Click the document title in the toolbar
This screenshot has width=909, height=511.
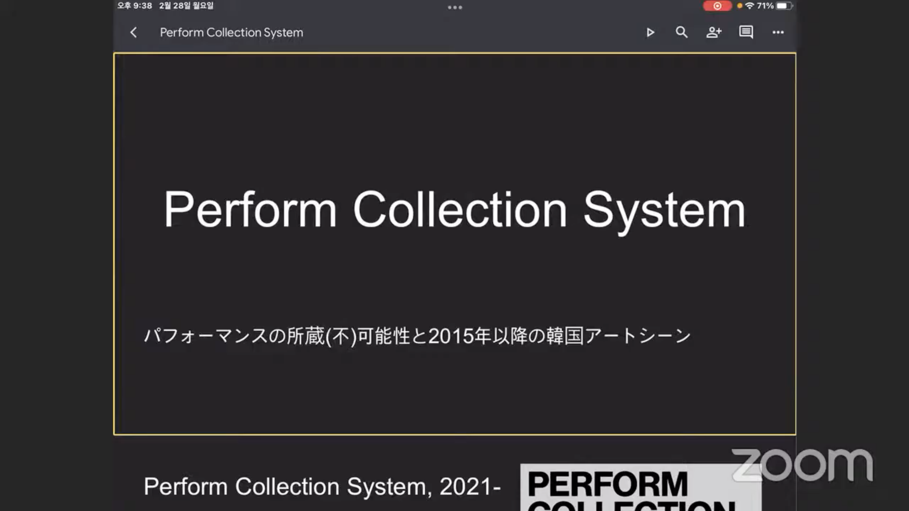point(231,32)
